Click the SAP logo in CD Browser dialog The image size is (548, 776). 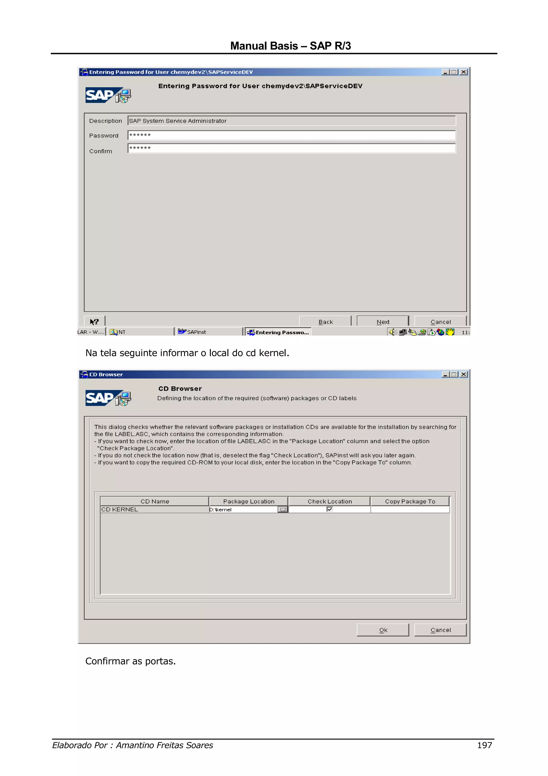point(108,398)
